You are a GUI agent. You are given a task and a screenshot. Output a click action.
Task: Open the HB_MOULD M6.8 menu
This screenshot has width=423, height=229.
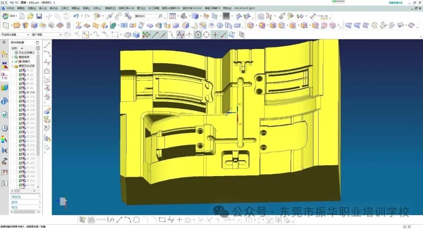tap(245, 8)
